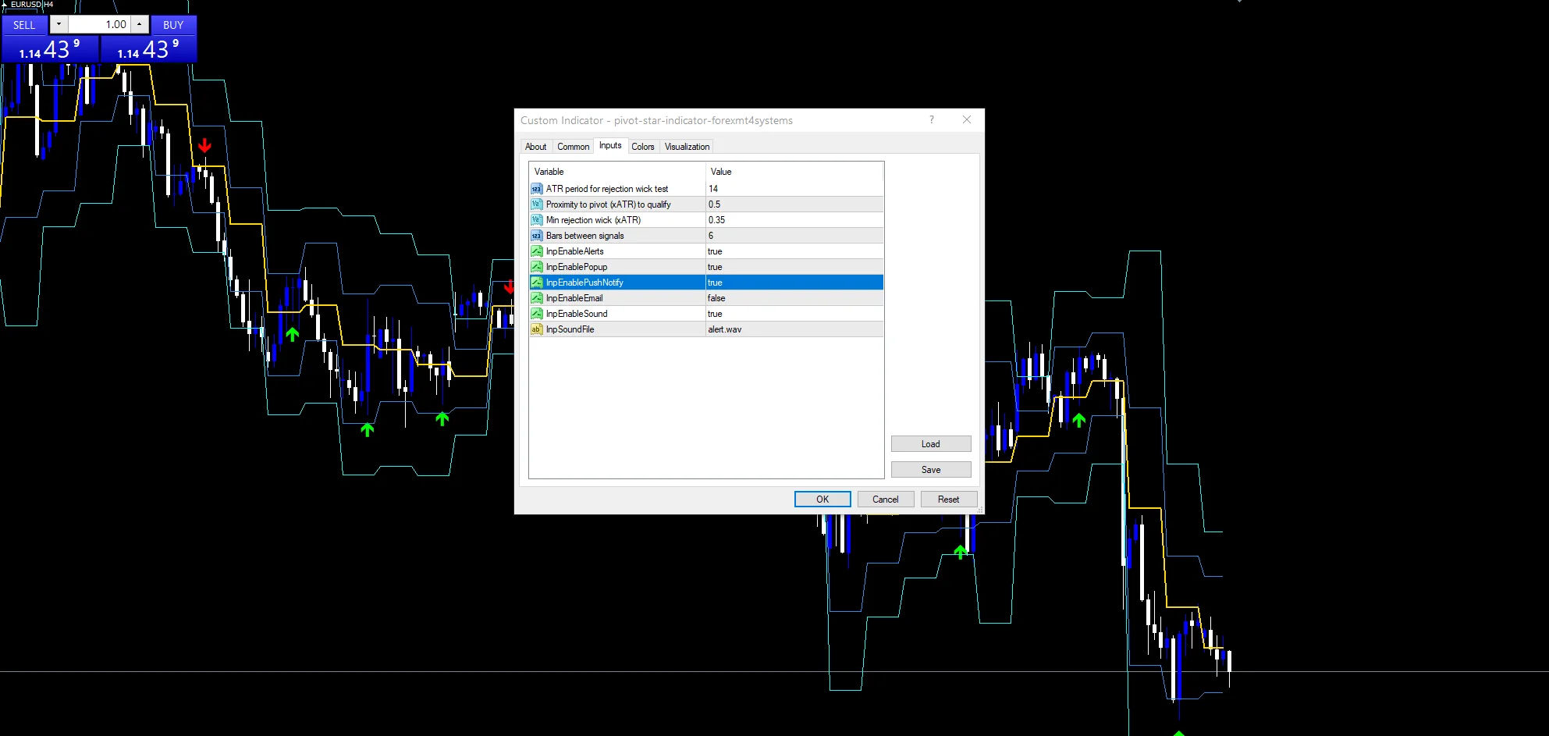Screen dimensions: 1549x736
Task: Select the InpSoundFile variable name
Action: (570, 329)
